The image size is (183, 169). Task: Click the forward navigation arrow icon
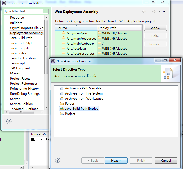pos(154,11)
